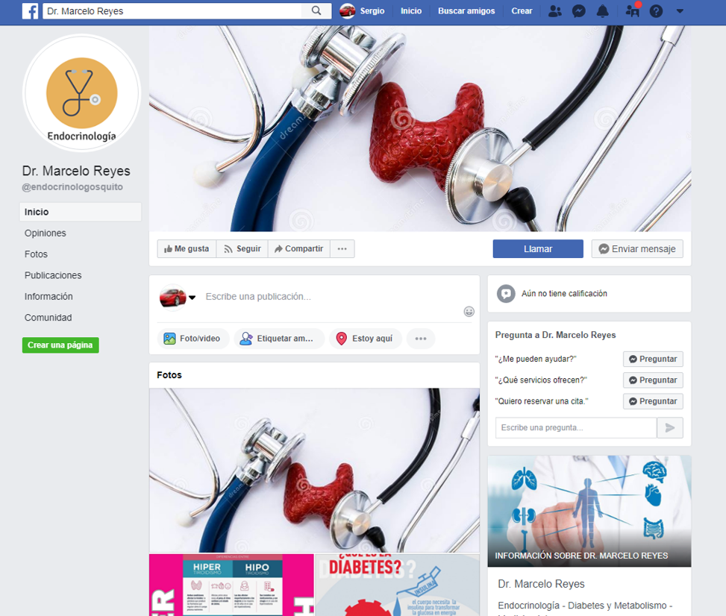Click the search magnifier icon

316,10
